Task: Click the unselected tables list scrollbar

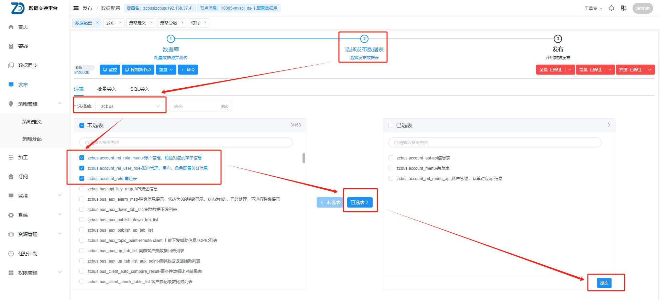Action: click(304, 158)
